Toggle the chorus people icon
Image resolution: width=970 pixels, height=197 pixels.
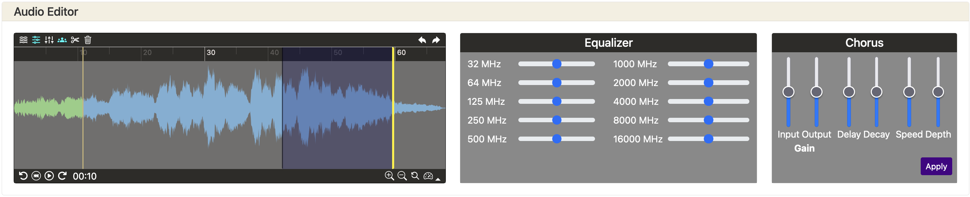click(x=62, y=40)
